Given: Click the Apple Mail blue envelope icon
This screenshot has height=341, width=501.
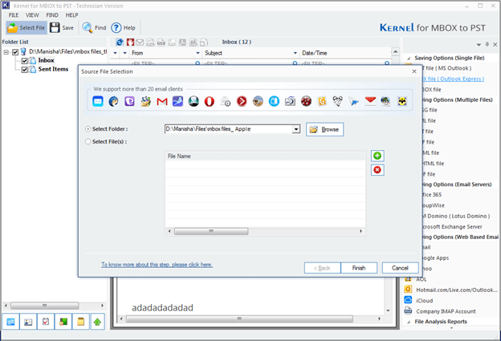Looking at the screenshot, I should click(98, 102).
